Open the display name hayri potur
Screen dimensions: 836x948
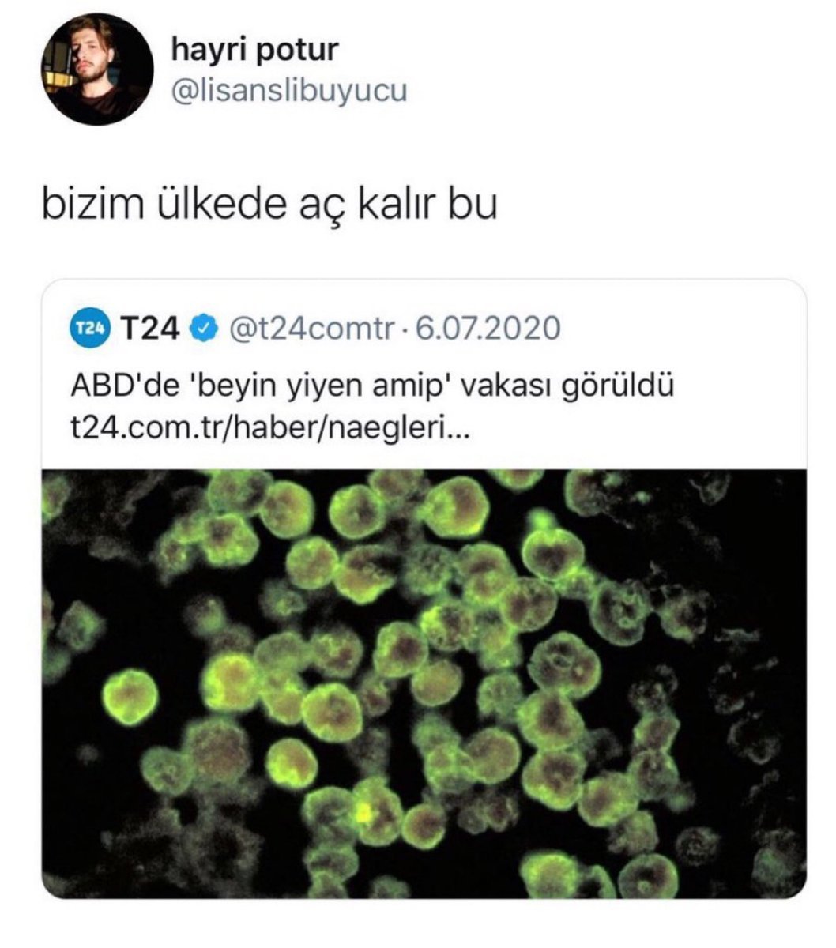pos(254,49)
